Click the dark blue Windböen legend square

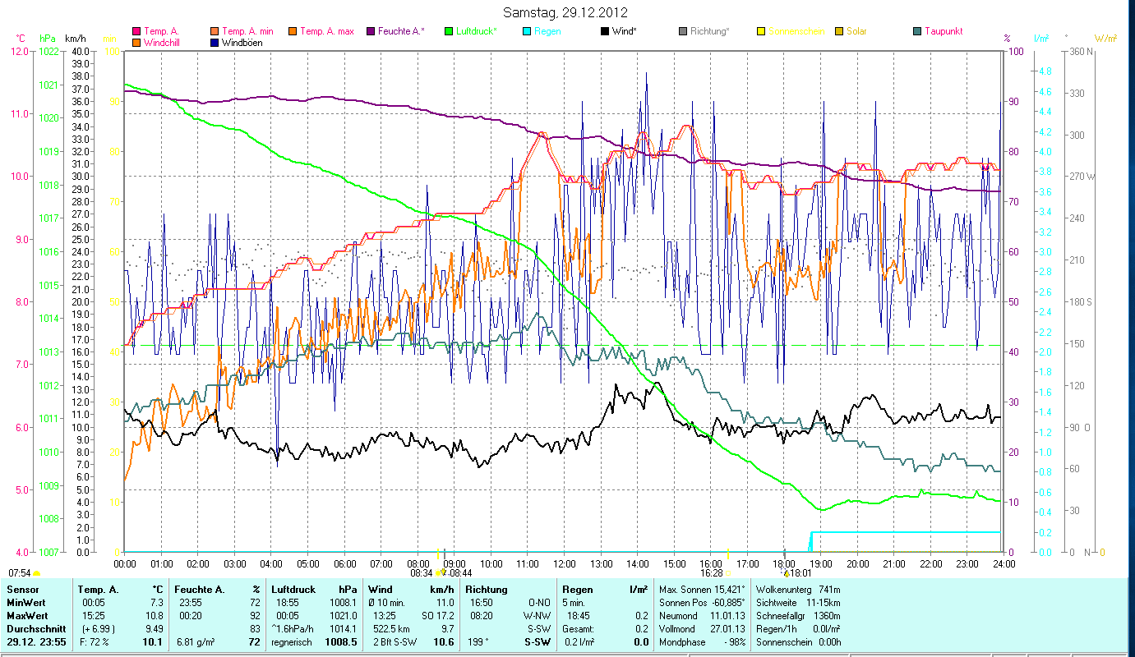[x=215, y=42]
